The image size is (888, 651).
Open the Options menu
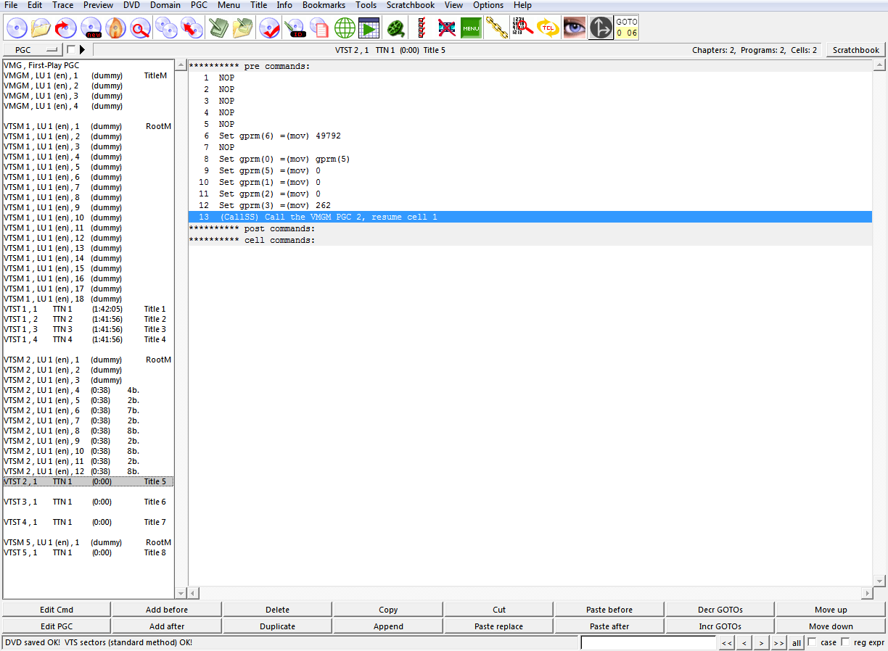pos(488,5)
